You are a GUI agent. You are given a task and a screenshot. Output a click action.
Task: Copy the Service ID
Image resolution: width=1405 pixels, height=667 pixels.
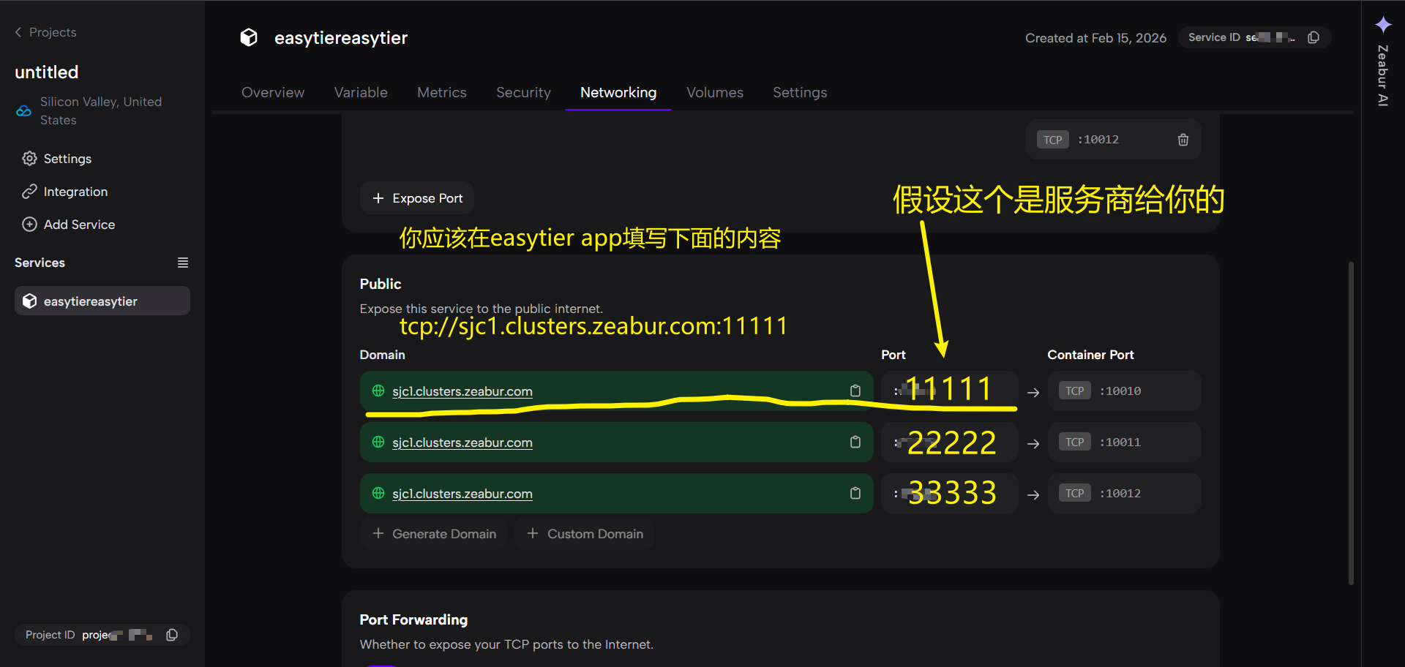coord(1314,37)
